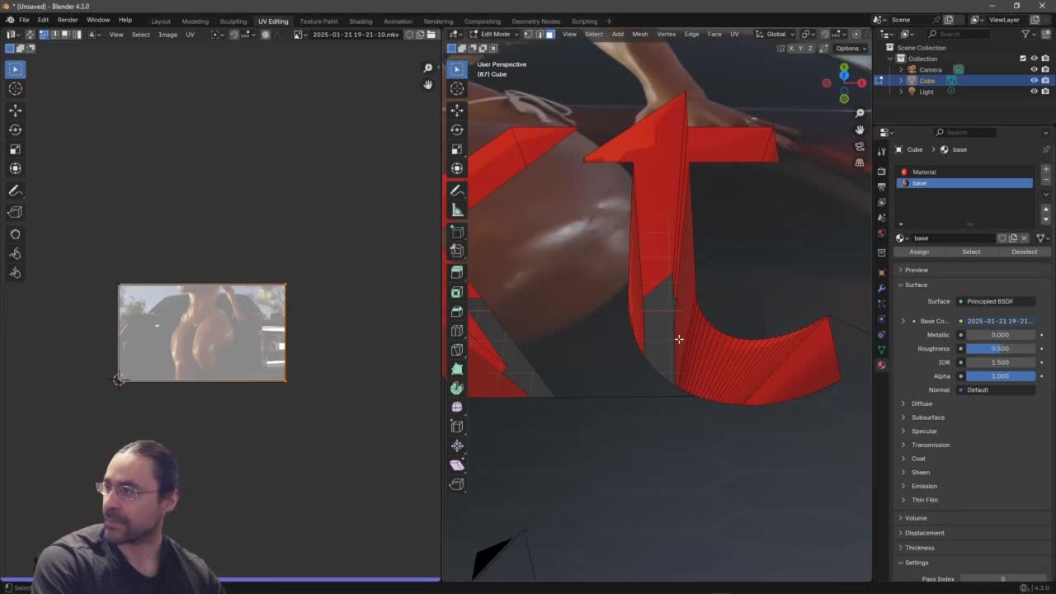Expand the Volume panel
The width and height of the screenshot is (1056, 594).
[915, 518]
